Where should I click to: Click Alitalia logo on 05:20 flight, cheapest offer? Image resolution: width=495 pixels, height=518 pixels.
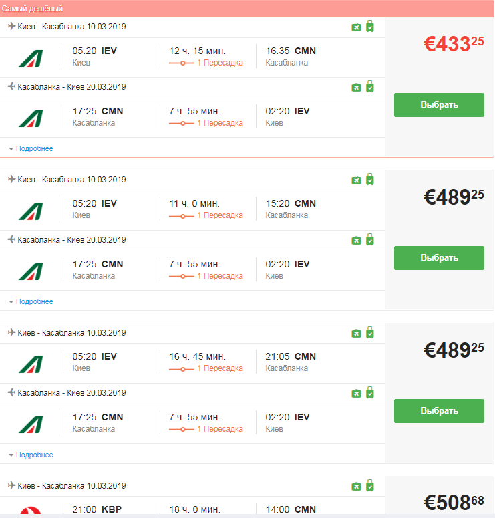[x=31, y=58]
